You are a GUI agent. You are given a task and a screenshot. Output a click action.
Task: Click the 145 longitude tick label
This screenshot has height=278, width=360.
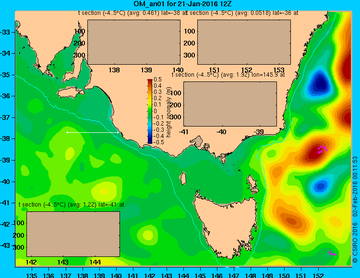[200, 276]
